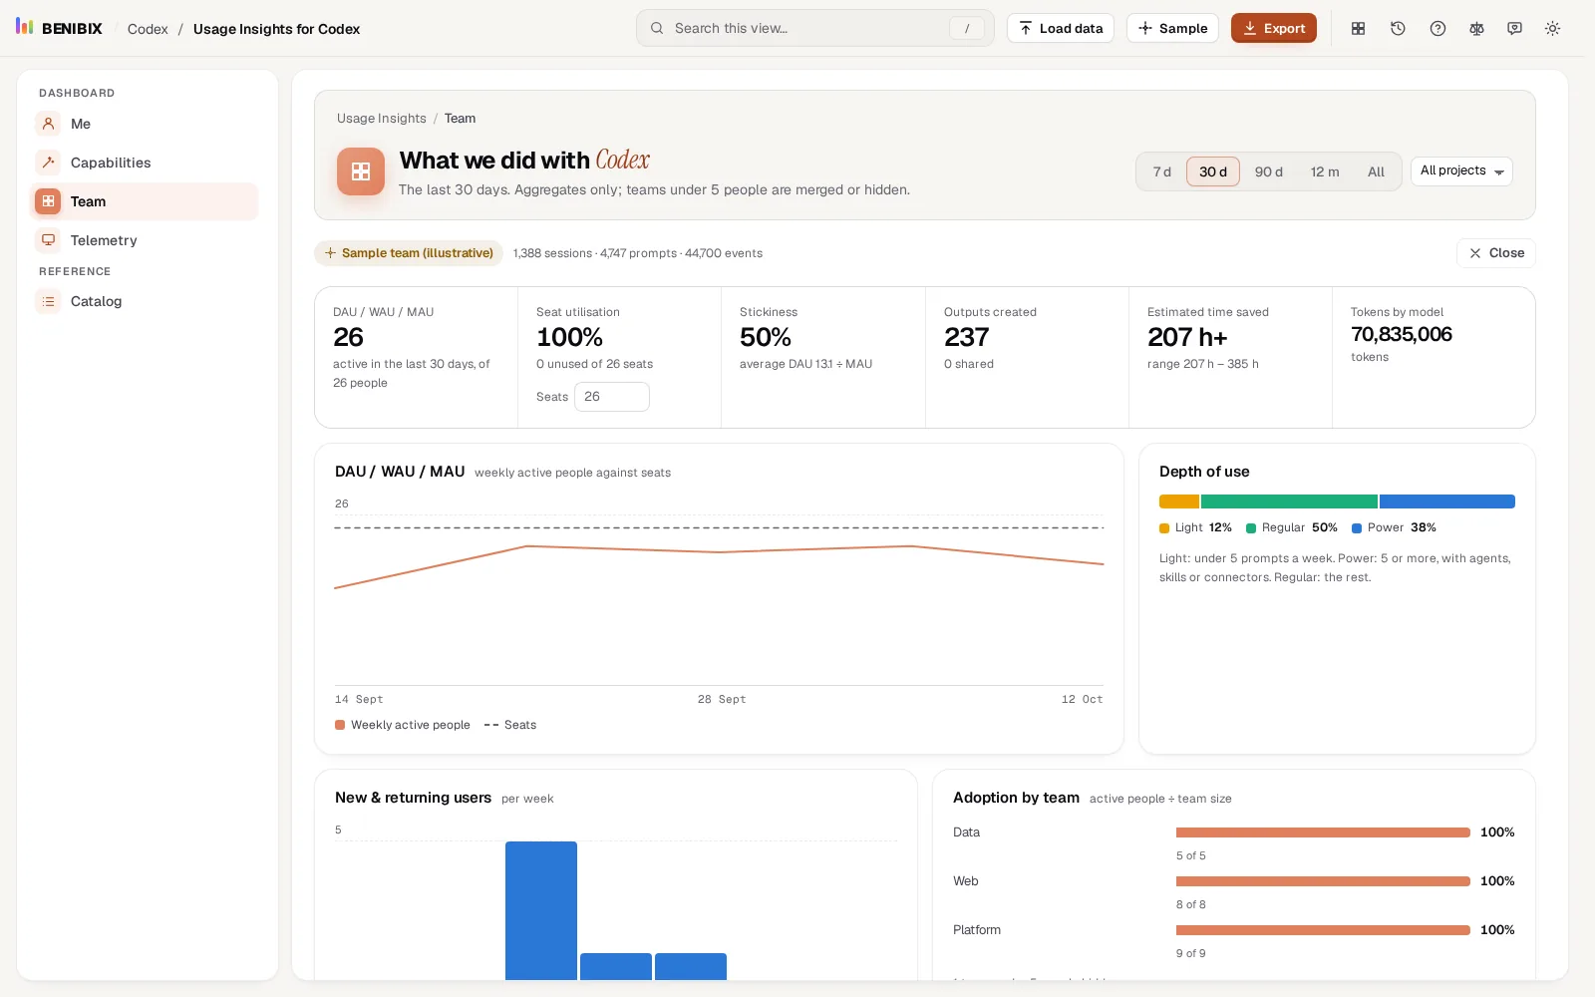Click the yellow Light segment of depth bar
The image size is (1595, 997).
click(1179, 501)
